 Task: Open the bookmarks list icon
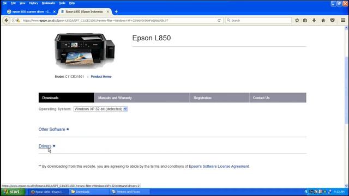[305, 20]
